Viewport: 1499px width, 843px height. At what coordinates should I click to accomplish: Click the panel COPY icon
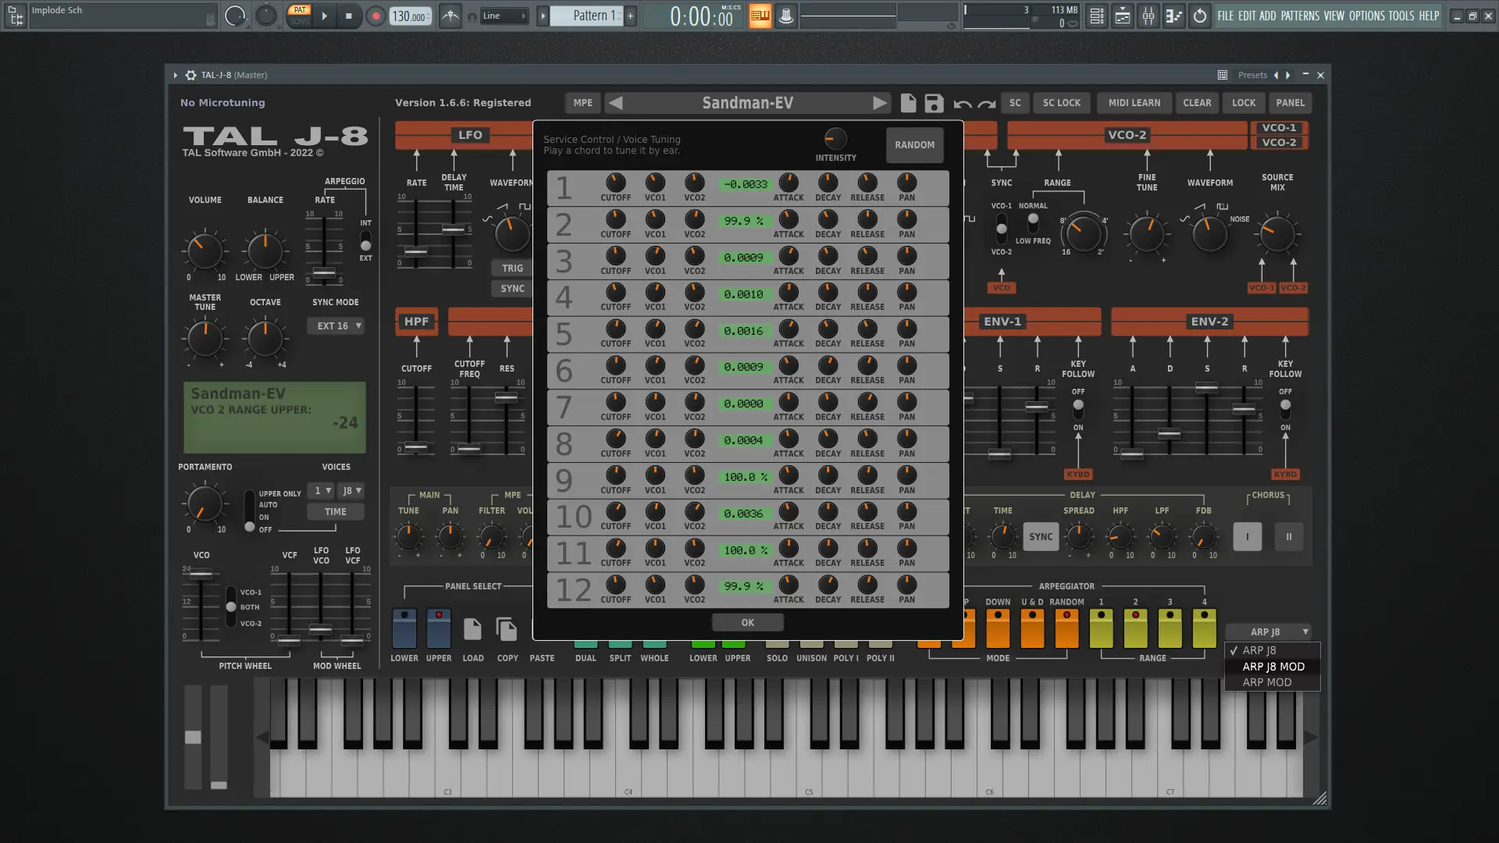click(x=507, y=629)
